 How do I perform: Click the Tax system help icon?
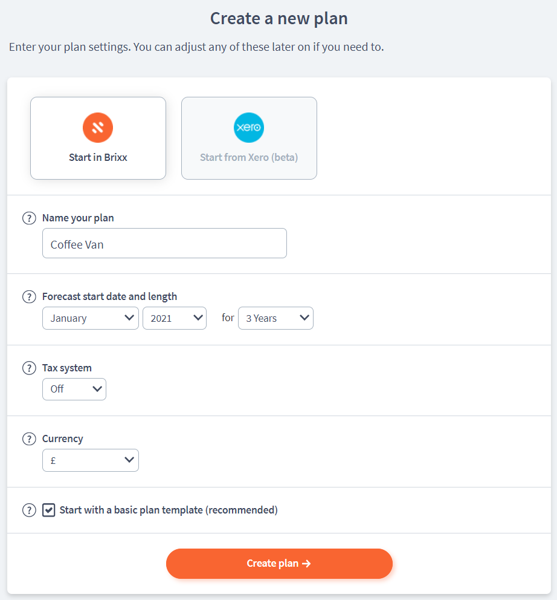(x=29, y=368)
